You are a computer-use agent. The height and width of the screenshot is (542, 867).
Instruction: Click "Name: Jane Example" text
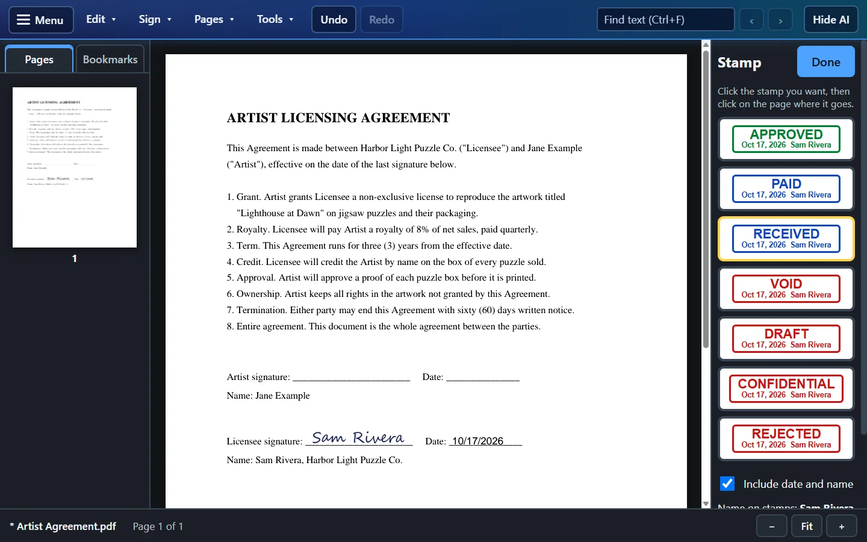(269, 396)
